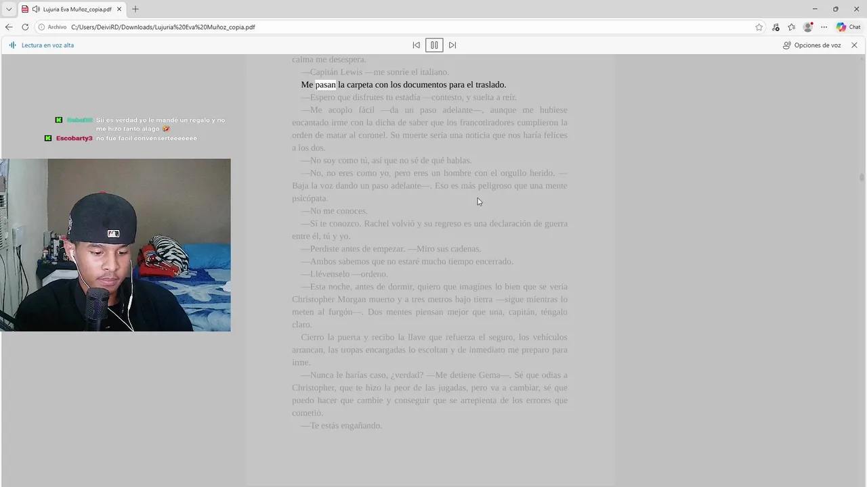867x487 pixels.
Task: Open the favorites list icon
Action: pos(791,27)
